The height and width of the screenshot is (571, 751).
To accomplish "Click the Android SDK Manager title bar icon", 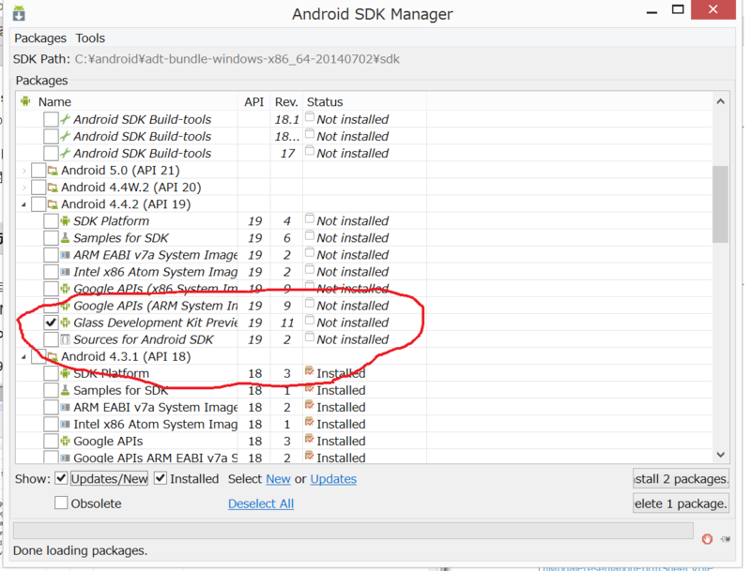I will [x=19, y=13].
